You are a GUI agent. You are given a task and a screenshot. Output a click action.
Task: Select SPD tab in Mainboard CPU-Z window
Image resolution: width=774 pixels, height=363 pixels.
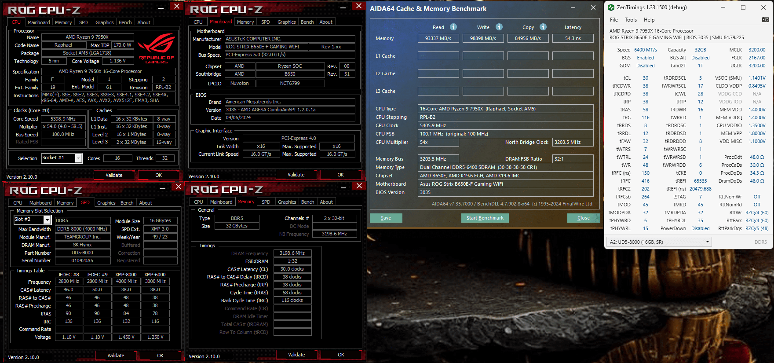point(266,22)
